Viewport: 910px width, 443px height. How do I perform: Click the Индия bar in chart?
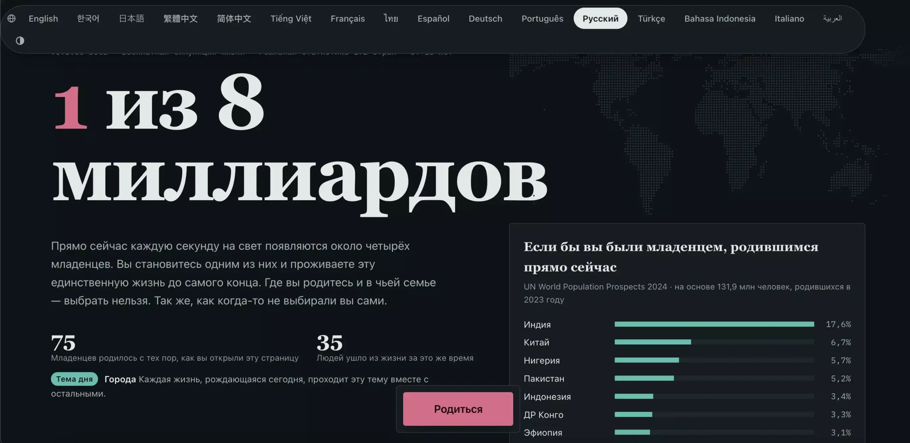(714, 324)
